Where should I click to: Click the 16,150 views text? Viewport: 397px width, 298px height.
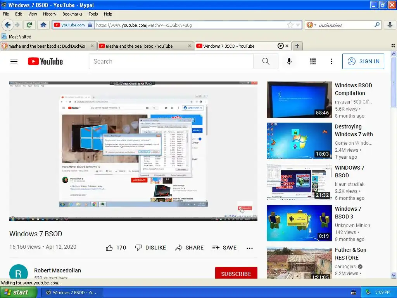coord(25,247)
